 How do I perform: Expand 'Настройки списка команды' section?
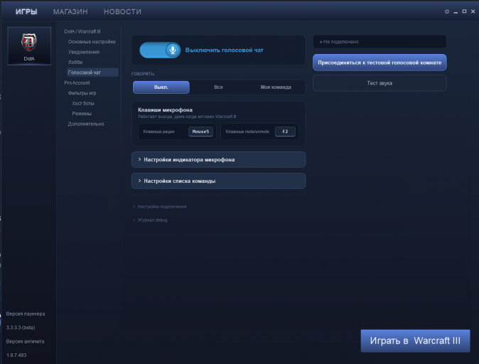click(x=218, y=181)
